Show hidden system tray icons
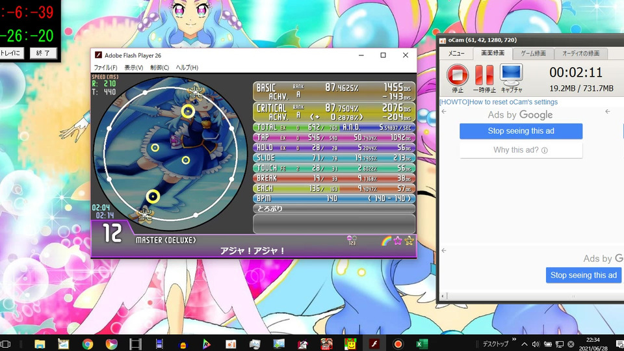 pyautogui.click(x=525, y=344)
